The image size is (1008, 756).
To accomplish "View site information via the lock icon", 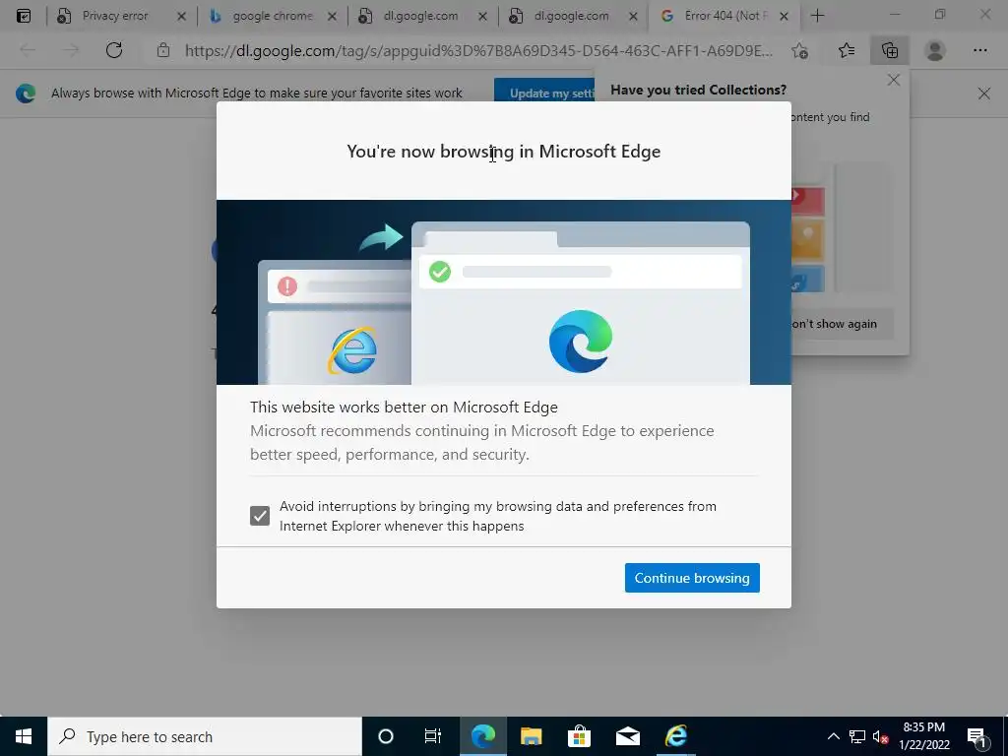I will [x=163, y=50].
